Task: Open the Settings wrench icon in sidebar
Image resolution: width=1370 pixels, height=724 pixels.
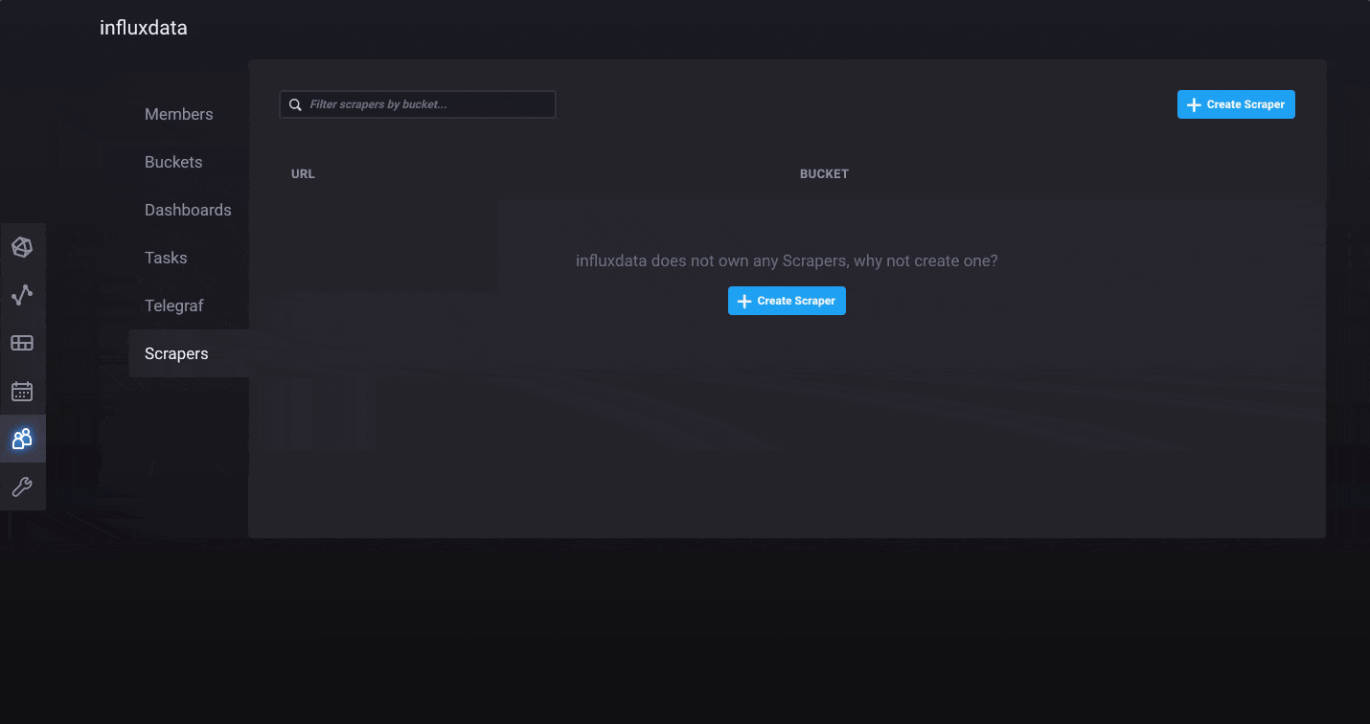Action: click(x=22, y=486)
